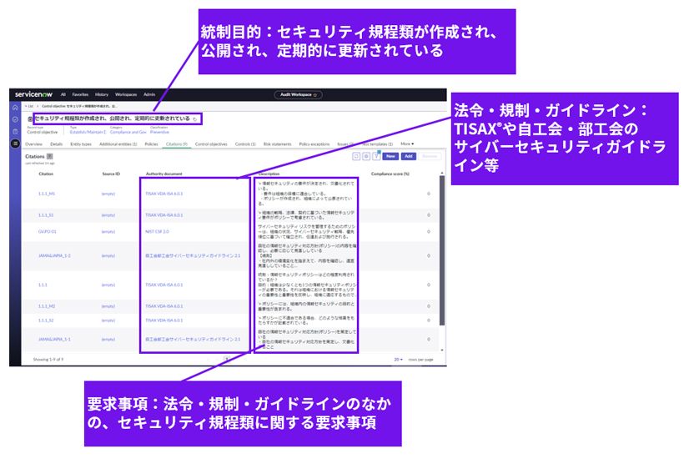This screenshot has width=684, height=459.
Task: Click the vertical scrollbar of citations list
Action: point(440,250)
